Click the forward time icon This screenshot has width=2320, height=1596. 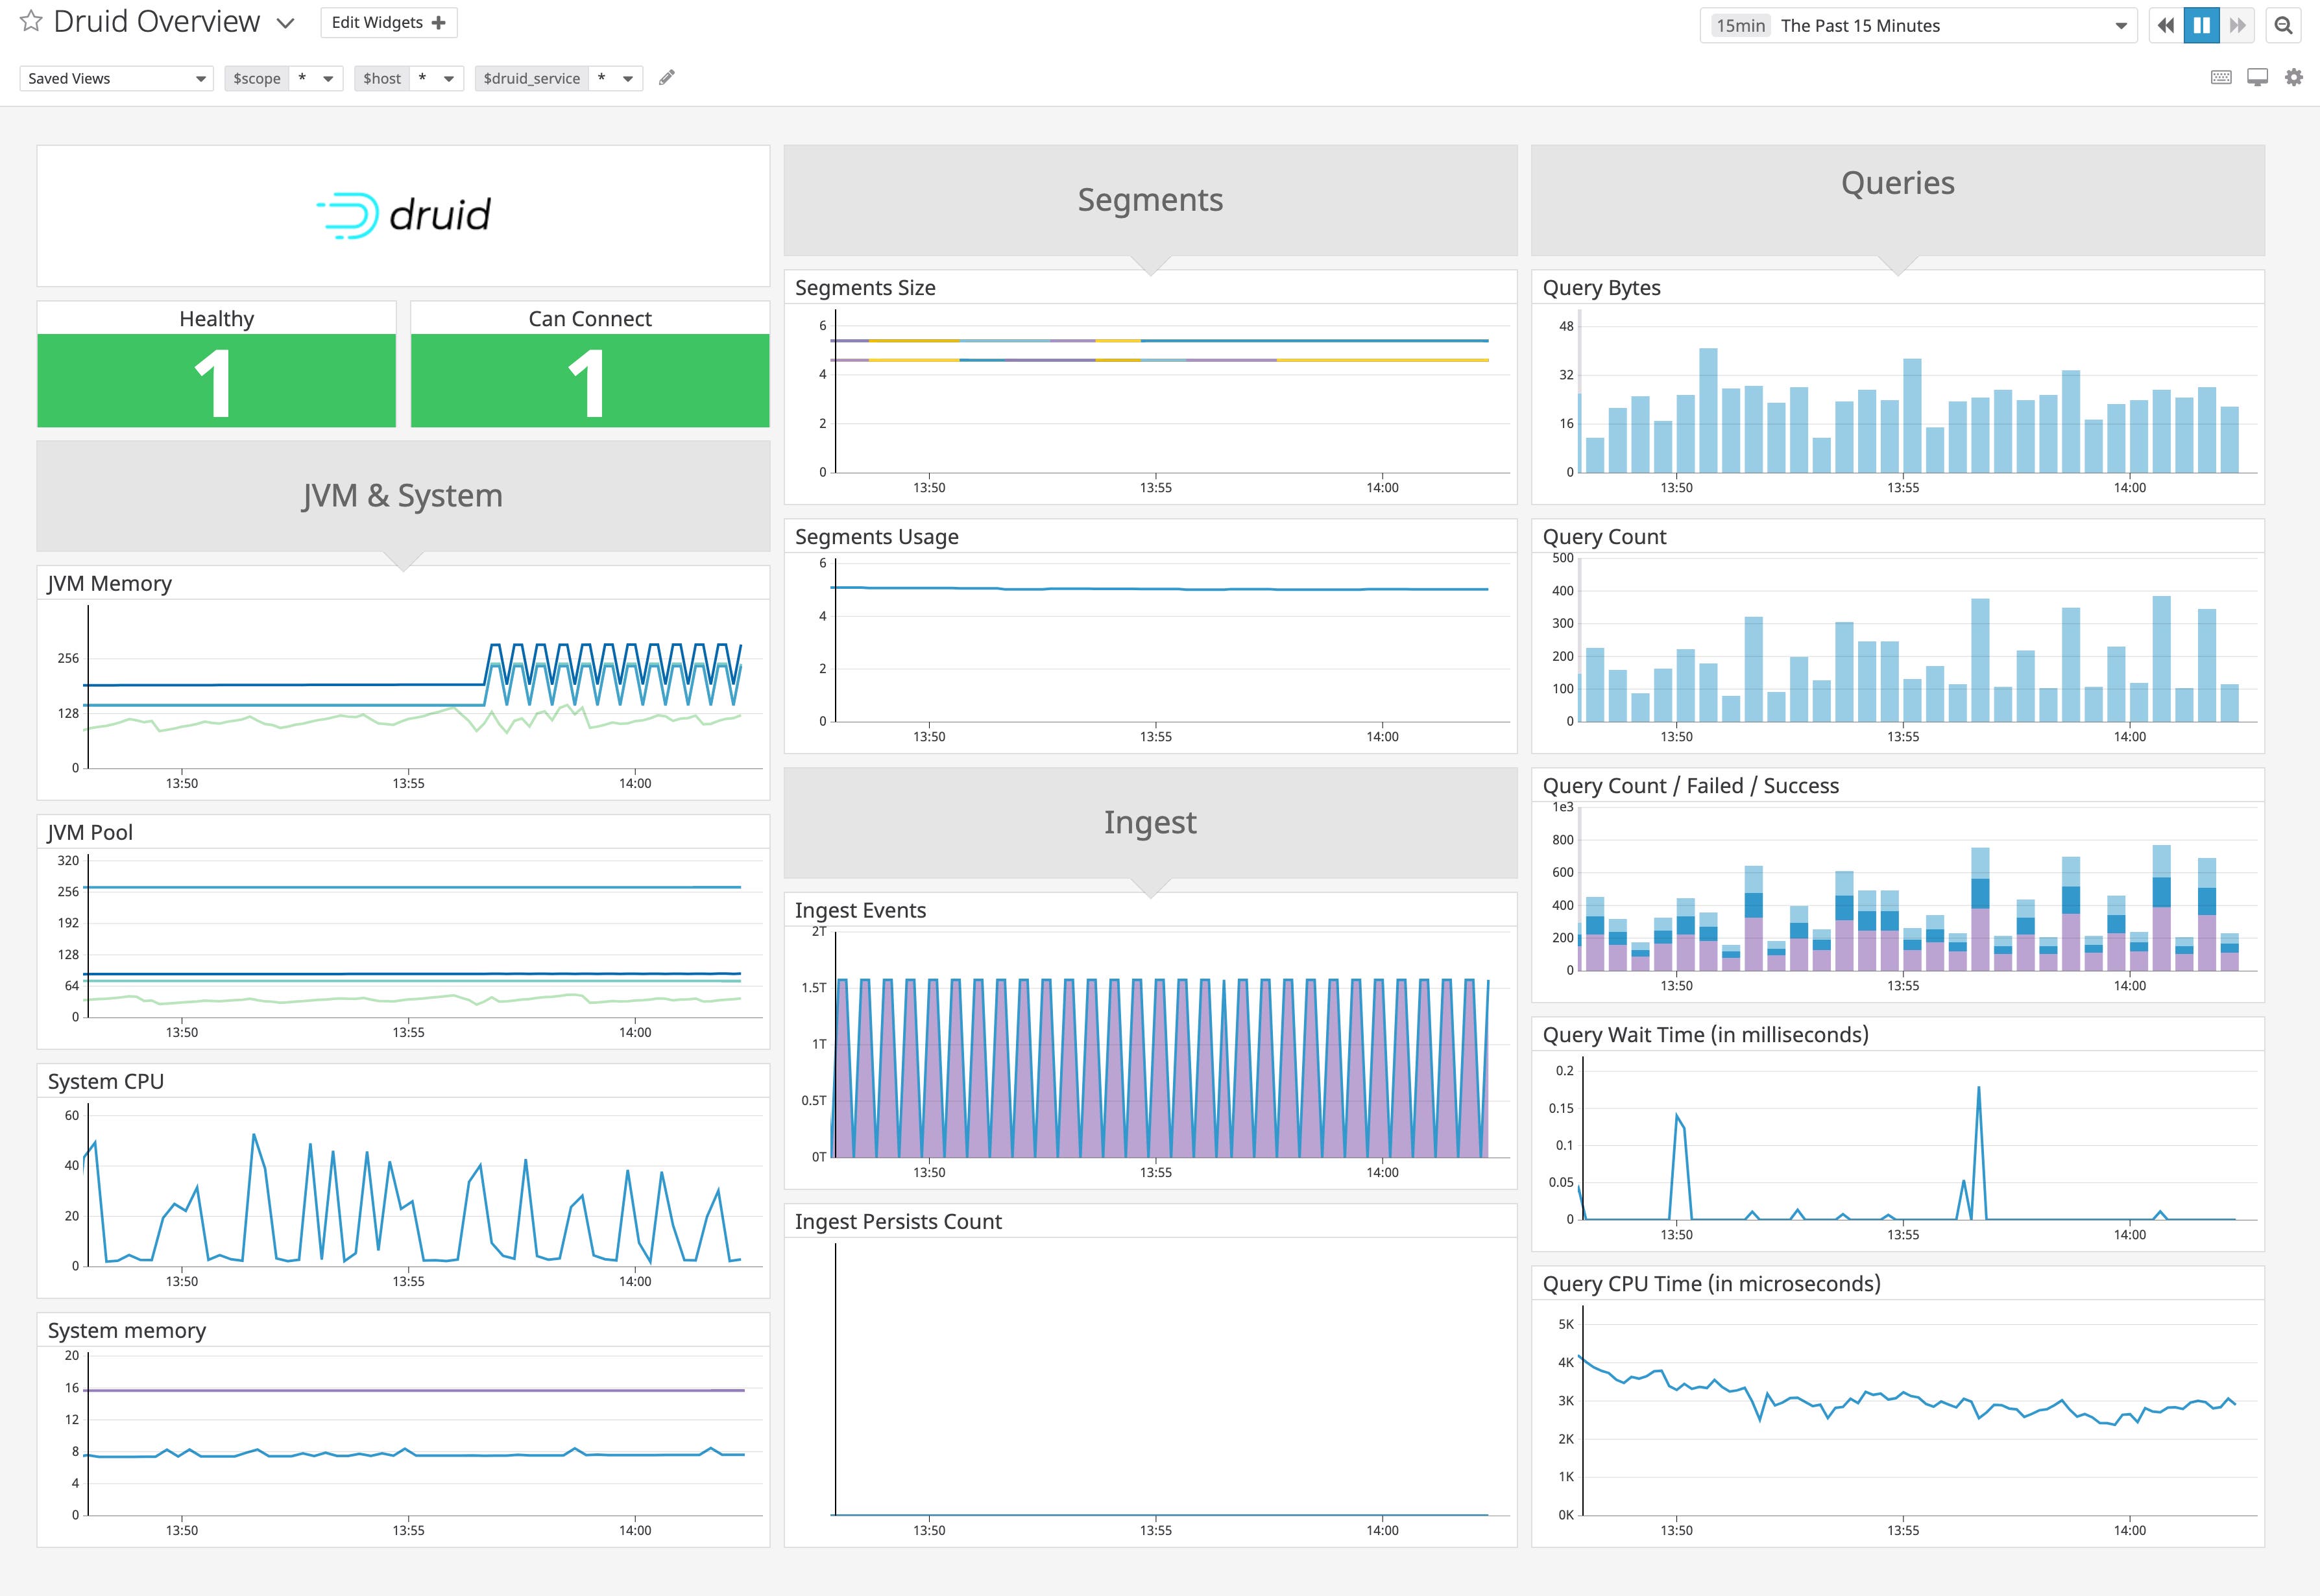pyautogui.click(x=2238, y=25)
